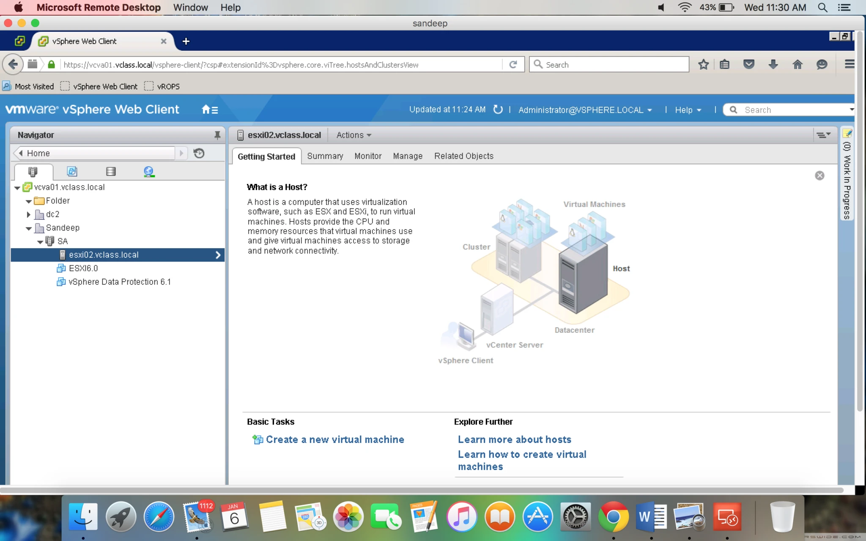Viewport: 866px width, 541px height.
Task: Refresh the vSphere client data
Action: pyautogui.click(x=498, y=109)
